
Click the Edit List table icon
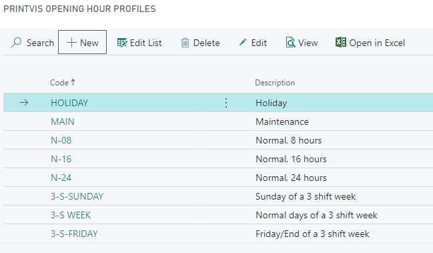122,43
